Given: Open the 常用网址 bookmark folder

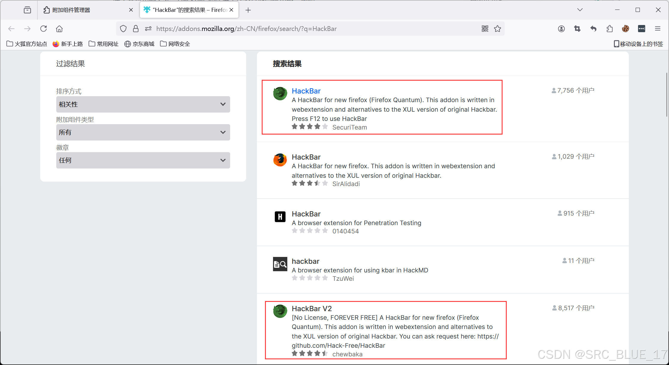Looking at the screenshot, I should click(104, 44).
